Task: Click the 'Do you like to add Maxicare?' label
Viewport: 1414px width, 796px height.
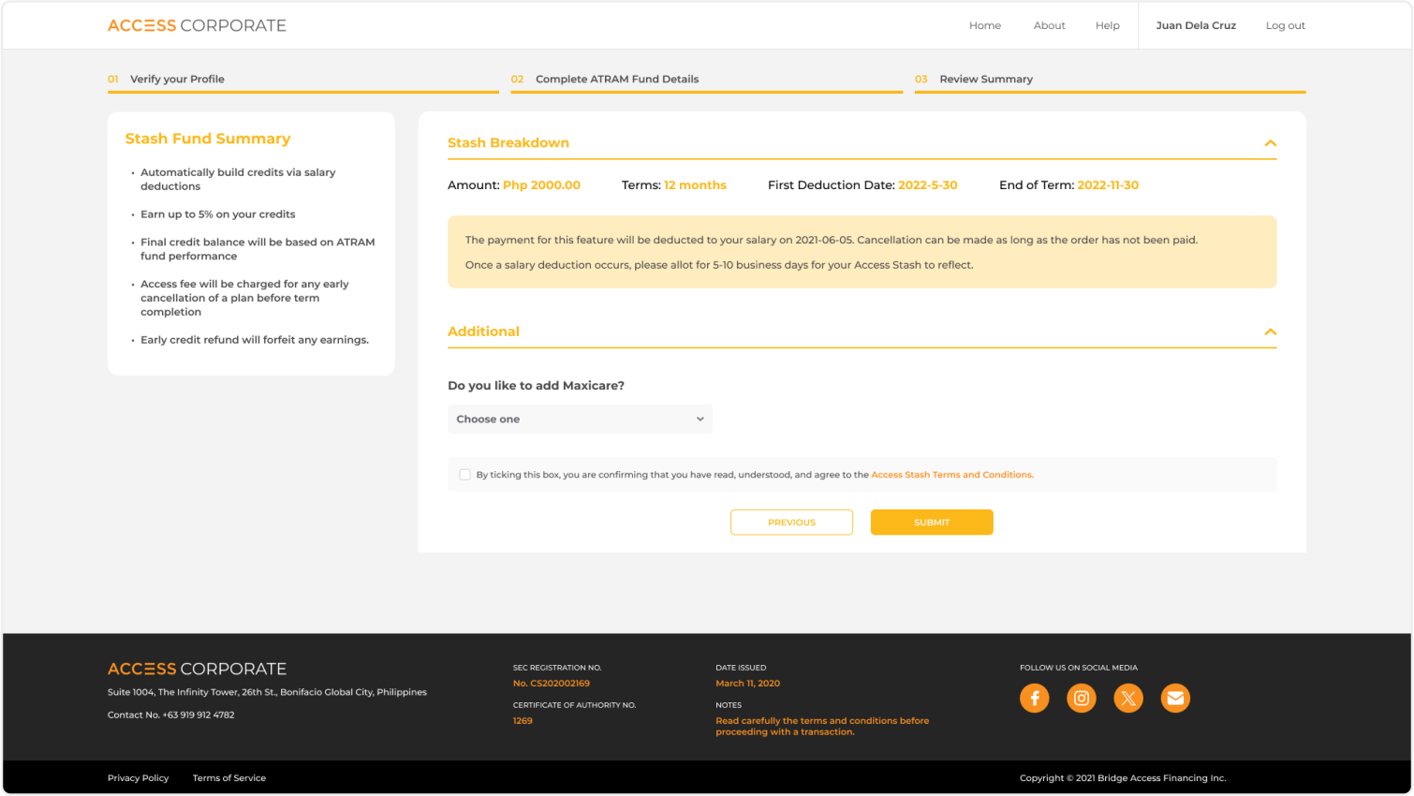Action: [536, 386]
